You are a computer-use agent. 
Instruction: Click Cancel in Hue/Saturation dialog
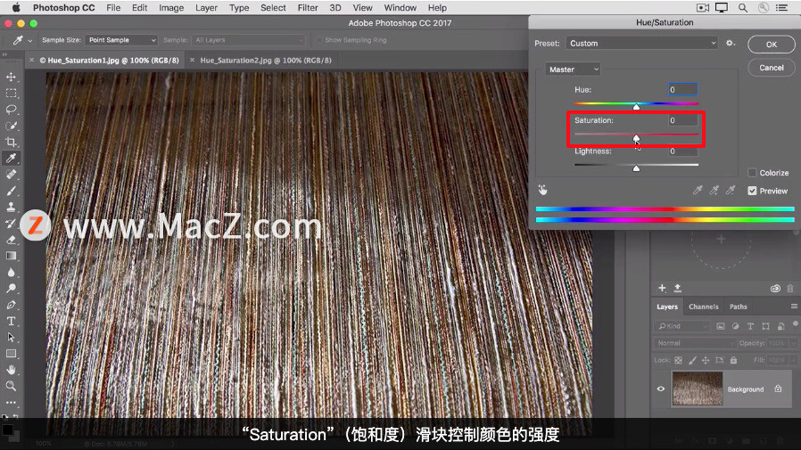[772, 68]
